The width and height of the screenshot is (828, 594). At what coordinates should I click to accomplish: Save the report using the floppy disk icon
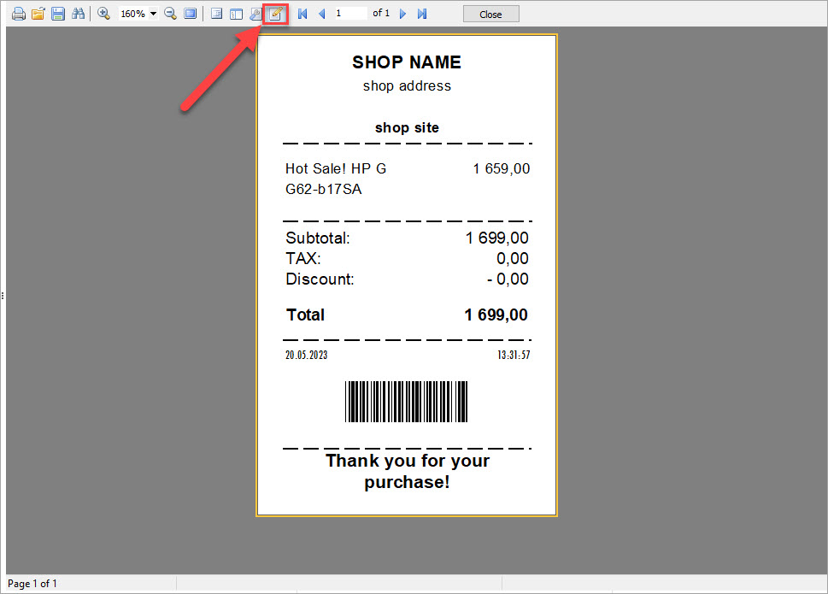tap(58, 14)
